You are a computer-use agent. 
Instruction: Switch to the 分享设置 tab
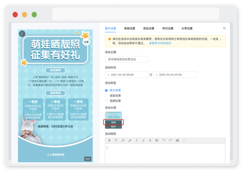[187, 28]
